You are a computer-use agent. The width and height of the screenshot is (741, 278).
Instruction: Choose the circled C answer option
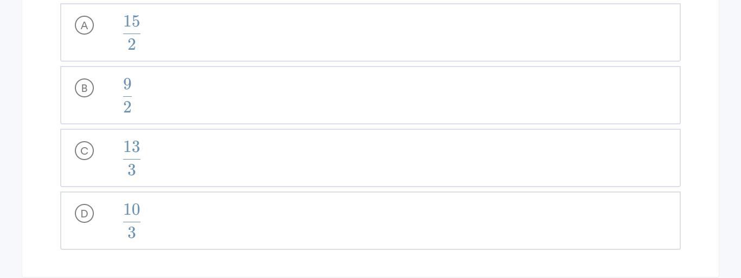[x=84, y=151]
